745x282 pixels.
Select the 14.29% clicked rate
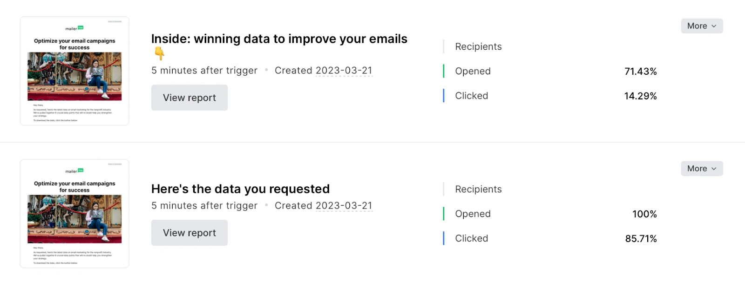click(x=640, y=96)
